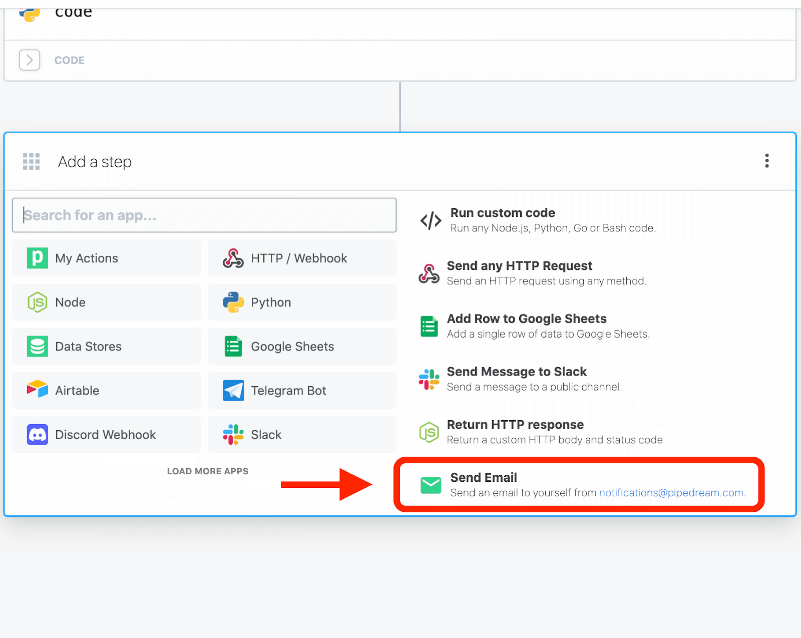Click the Airtable logo icon
This screenshot has width=801, height=638.
(38, 389)
